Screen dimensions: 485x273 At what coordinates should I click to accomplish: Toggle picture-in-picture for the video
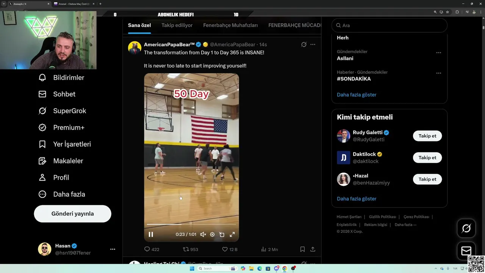tap(222, 234)
